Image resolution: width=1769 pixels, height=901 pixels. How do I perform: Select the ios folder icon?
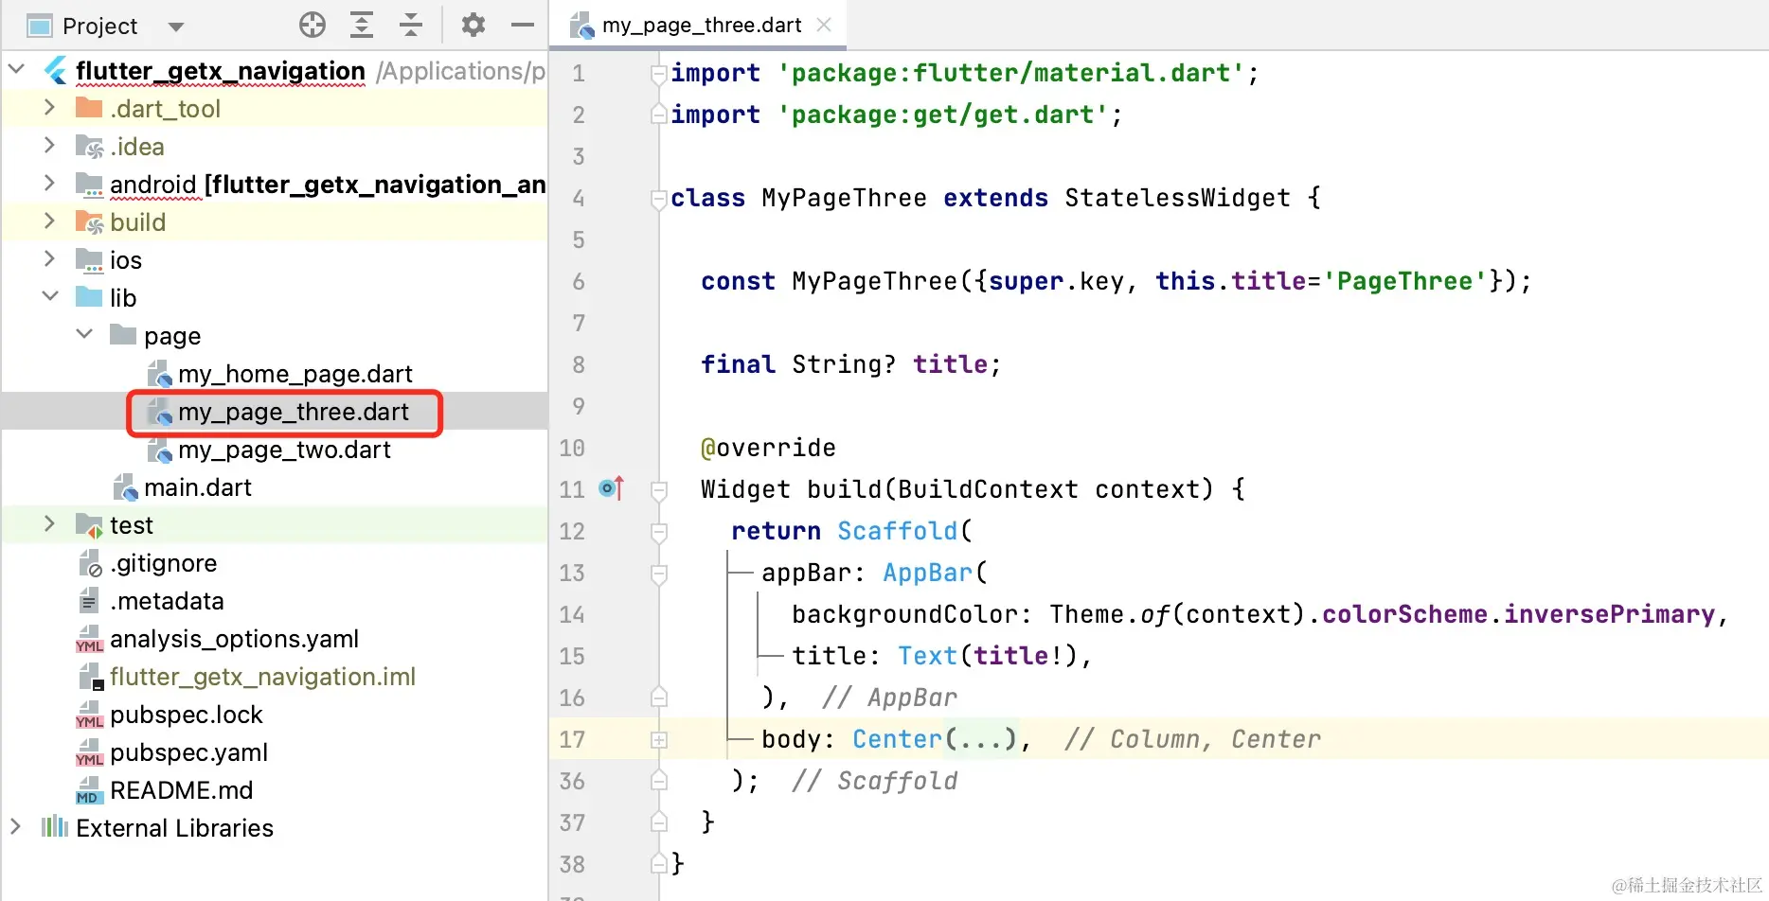click(x=89, y=259)
